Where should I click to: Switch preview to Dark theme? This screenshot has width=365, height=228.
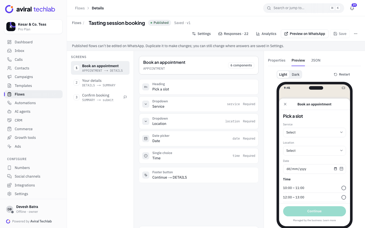[x=296, y=74]
